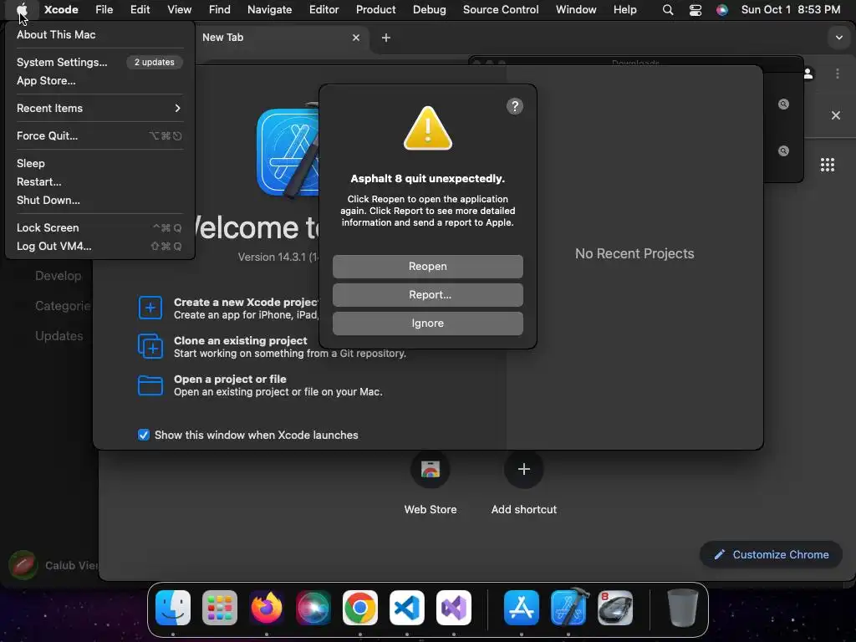This screenshot has width=856, height=642.
Task: Click the Customize Chrome button
Action: coord(771,555)
